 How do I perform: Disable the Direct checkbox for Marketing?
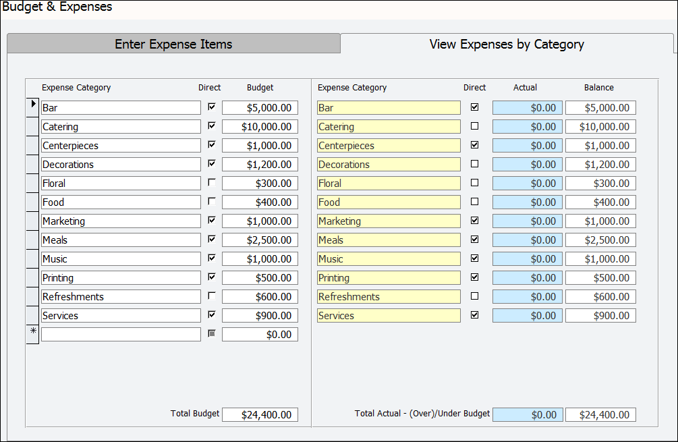coord(210,219)
